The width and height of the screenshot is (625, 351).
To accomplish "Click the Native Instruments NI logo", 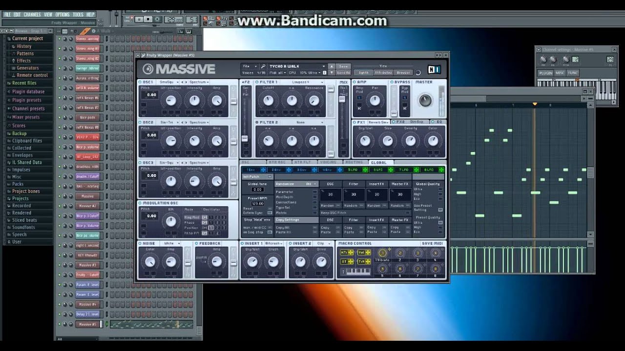I will click(434, 69).
